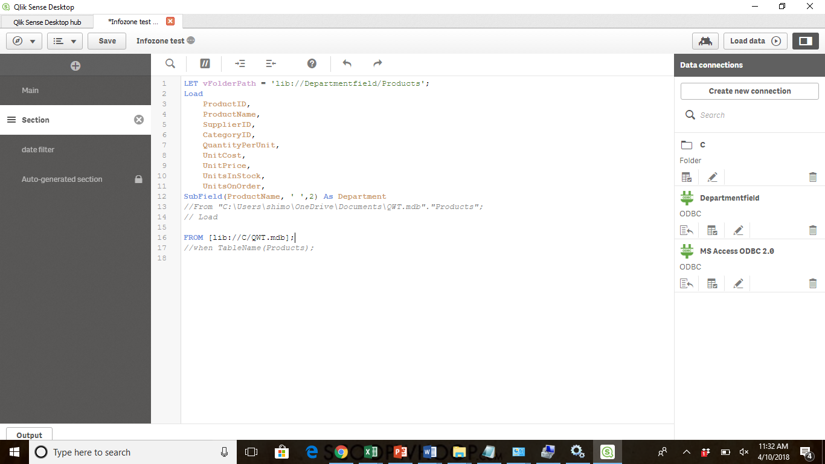Select data from the C folder connection
The image size is (825, 464).
pyautogui.click(x=686, y=177)
